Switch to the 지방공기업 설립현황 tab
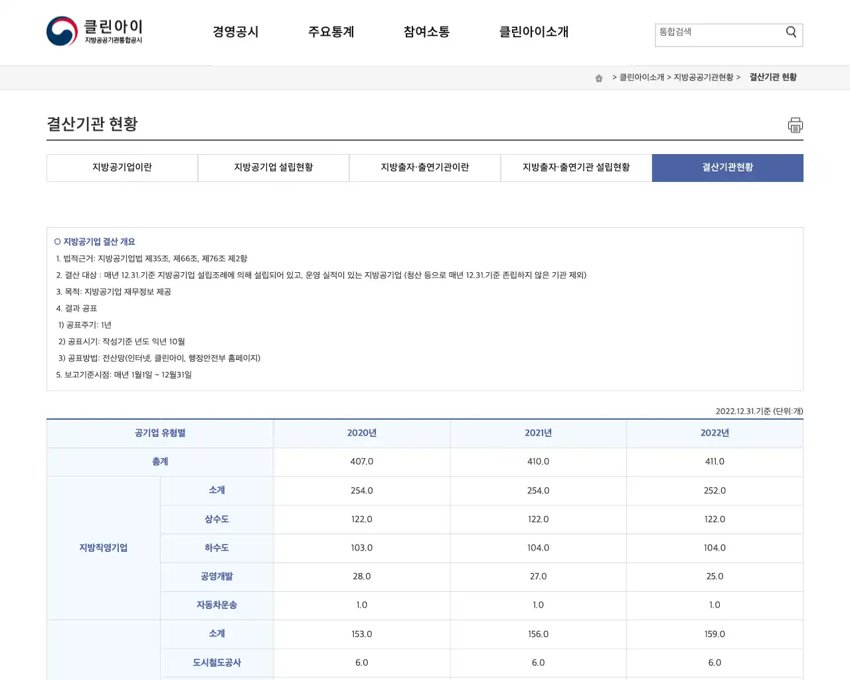This screenshot has width=850, height=680. pos(273,167)
